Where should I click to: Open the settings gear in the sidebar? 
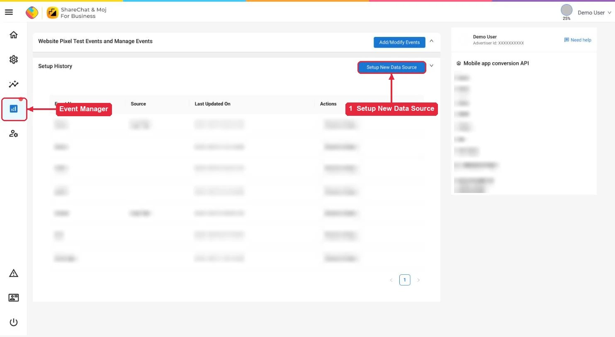click(x=14, y=59)
